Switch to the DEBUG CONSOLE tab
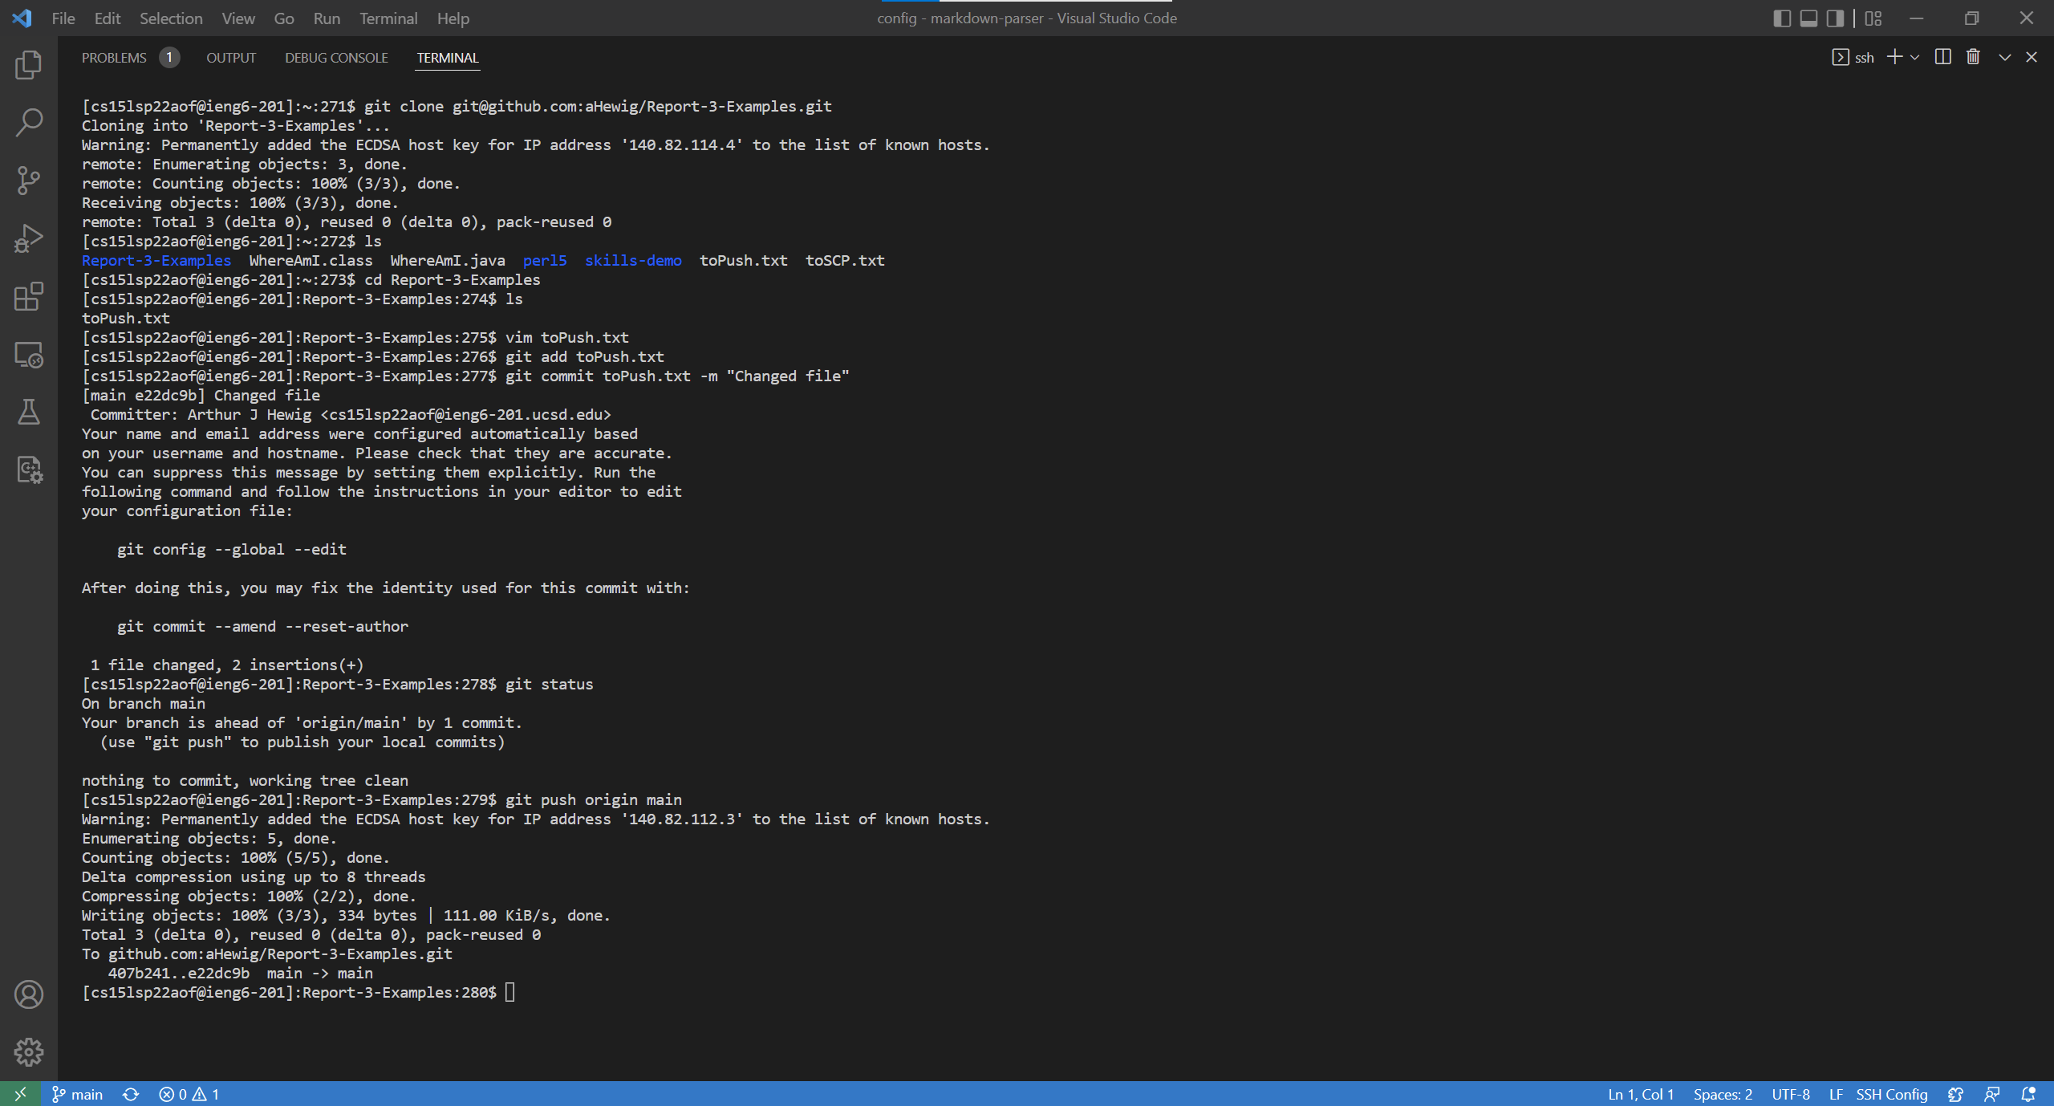 click(336, 58)
